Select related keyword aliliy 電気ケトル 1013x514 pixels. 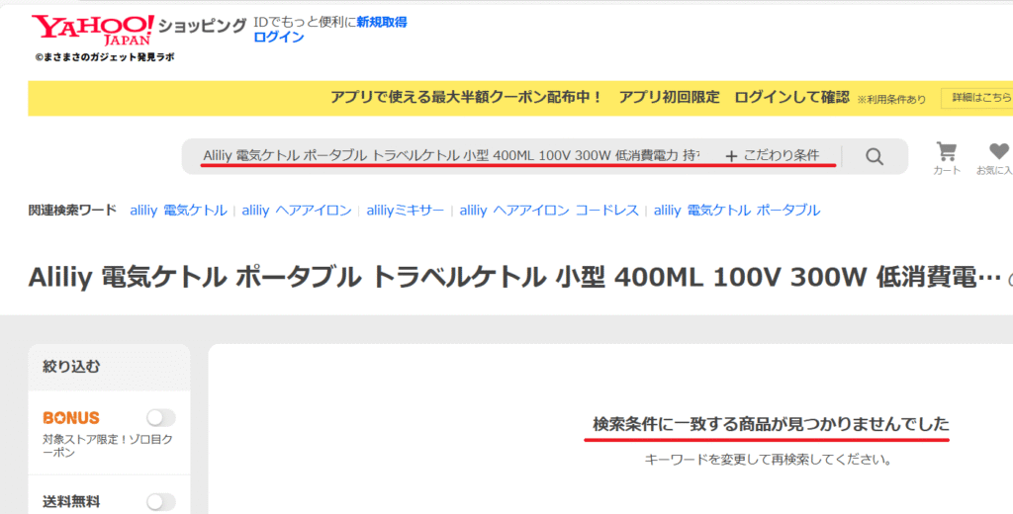click(x=178, y=210)
